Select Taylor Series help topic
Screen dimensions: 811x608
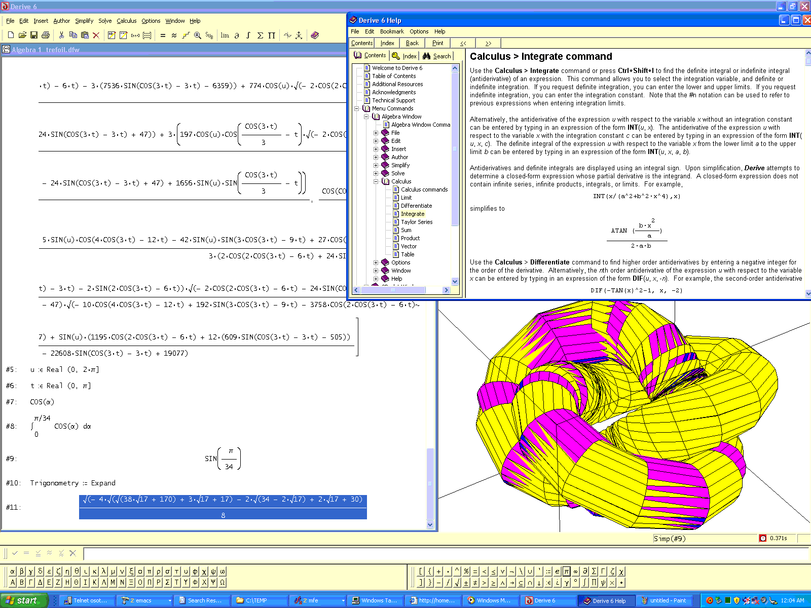click(416, 222)
